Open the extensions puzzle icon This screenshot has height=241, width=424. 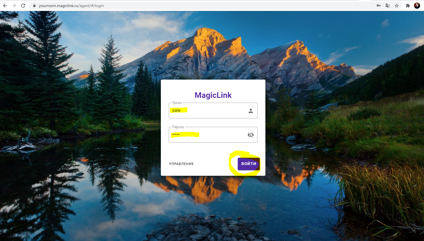click(408, 6)
